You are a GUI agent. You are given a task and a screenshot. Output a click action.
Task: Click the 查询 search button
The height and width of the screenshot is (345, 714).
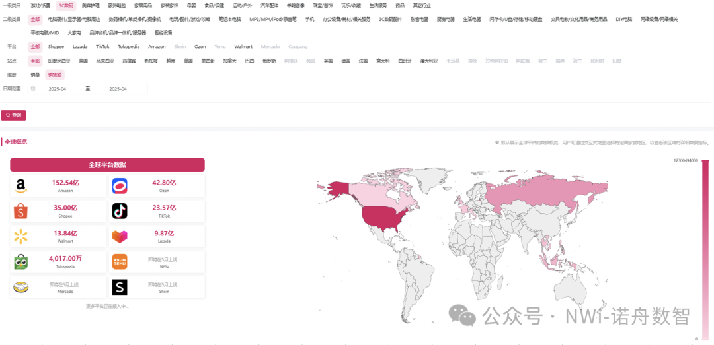tap(13, 115)
